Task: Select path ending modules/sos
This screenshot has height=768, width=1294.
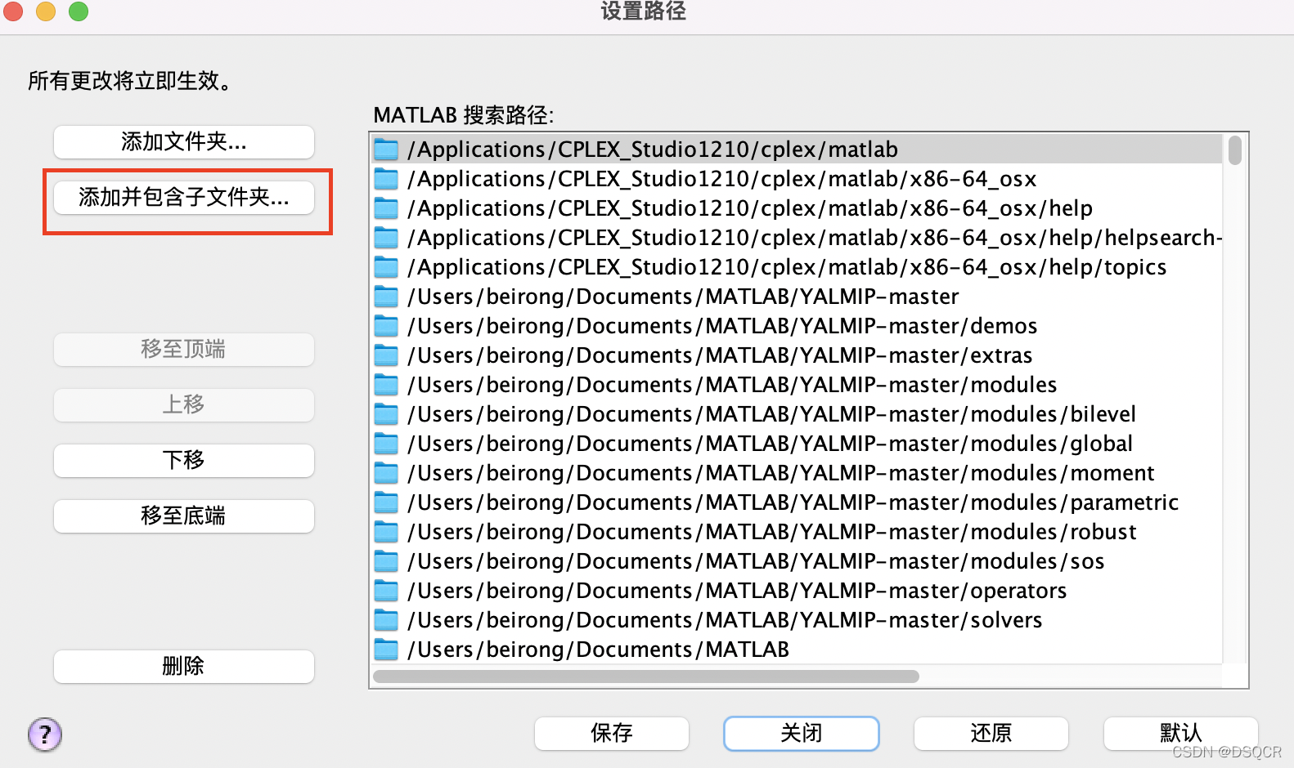Action: pyautogui.click(x=797, y=561)
